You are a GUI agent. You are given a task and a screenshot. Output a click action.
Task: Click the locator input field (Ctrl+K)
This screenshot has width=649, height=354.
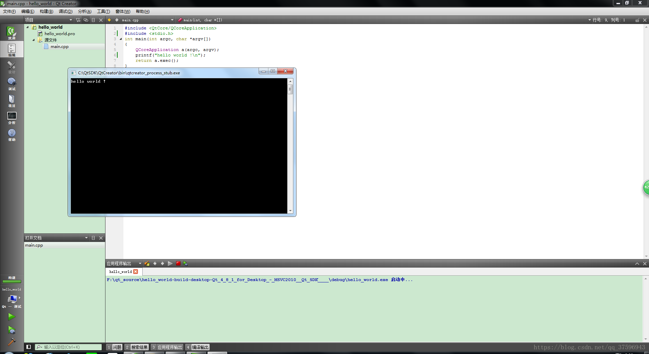(68, 347)
